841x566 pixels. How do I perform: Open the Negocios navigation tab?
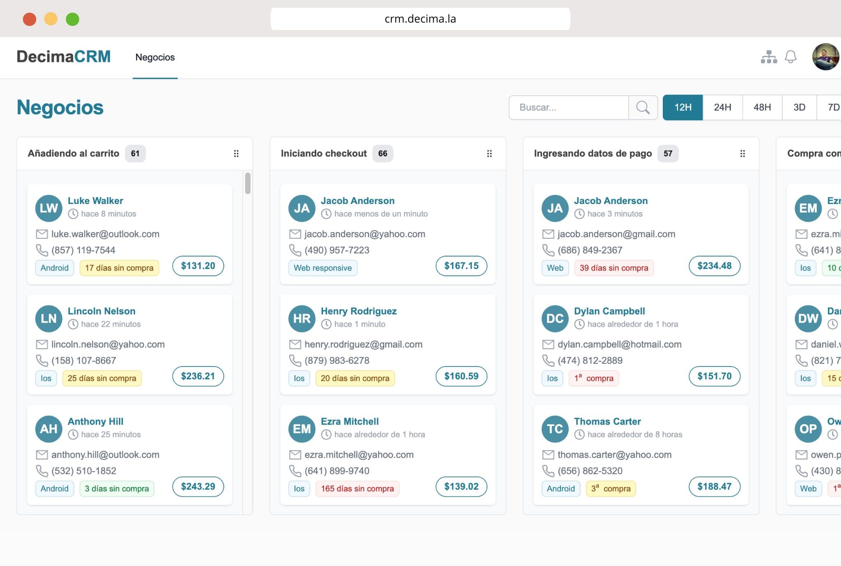pyautogui.click(x=155, y=57)
